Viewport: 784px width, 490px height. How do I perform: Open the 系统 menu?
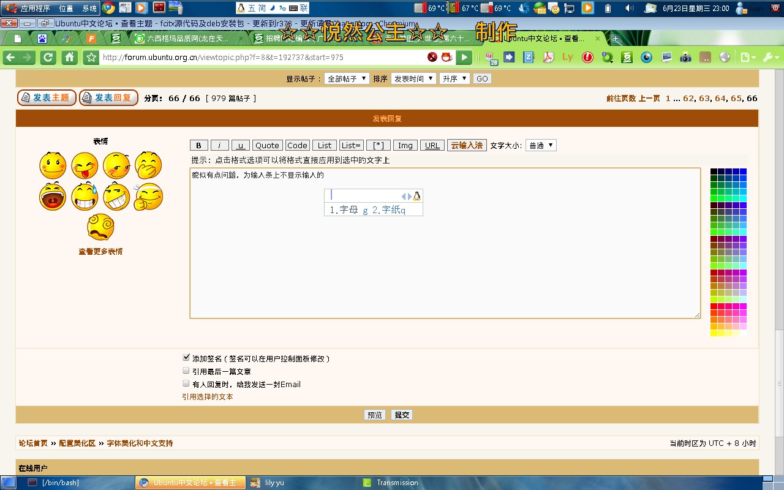coord(89,9)
